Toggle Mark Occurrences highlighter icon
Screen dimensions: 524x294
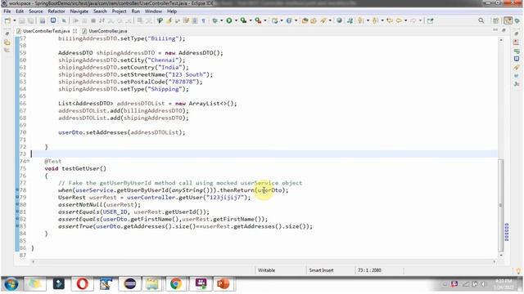[x=169, y=20]
